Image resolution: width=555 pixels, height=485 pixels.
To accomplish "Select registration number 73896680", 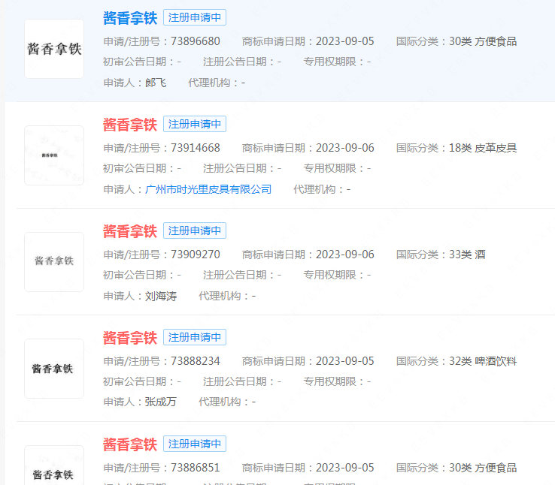I will [196, 41].
